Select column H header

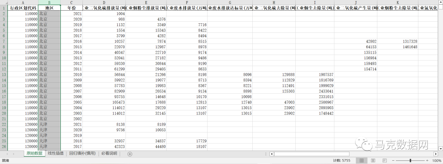(274, 2)
